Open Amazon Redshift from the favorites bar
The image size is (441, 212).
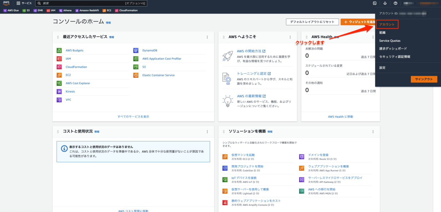(87, 10)
